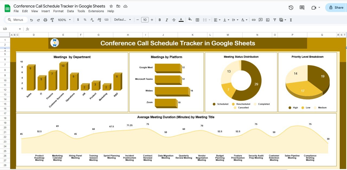Open the comments panel icon
The height and width of the screenshot is (170, 347).
[302, 8]
